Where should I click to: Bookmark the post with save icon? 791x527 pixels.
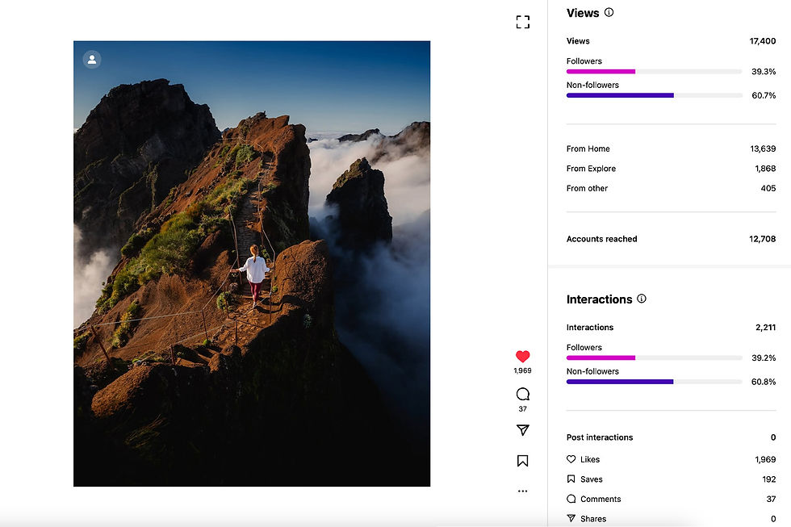pos(523,461)
